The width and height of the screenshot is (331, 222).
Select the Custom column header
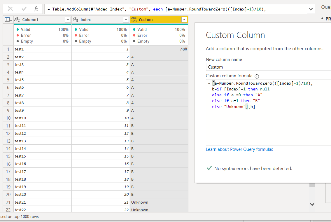coord(159,20)
